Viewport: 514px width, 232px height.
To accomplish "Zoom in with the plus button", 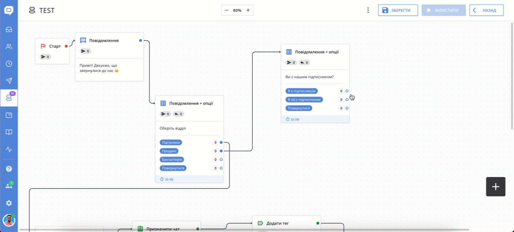I will 248,10.
